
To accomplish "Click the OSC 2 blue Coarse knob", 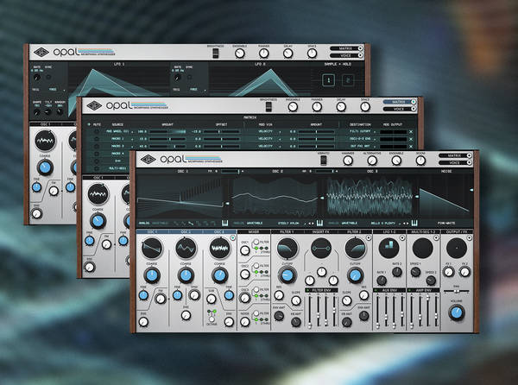I will (186, 275).
